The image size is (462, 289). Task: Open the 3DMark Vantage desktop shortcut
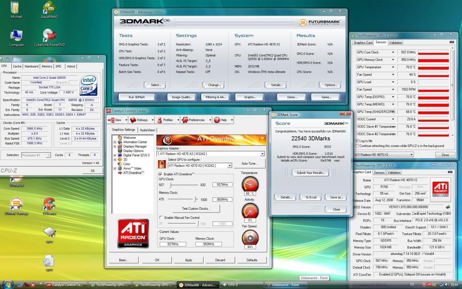pyautogui.click(x=16, y=206)
